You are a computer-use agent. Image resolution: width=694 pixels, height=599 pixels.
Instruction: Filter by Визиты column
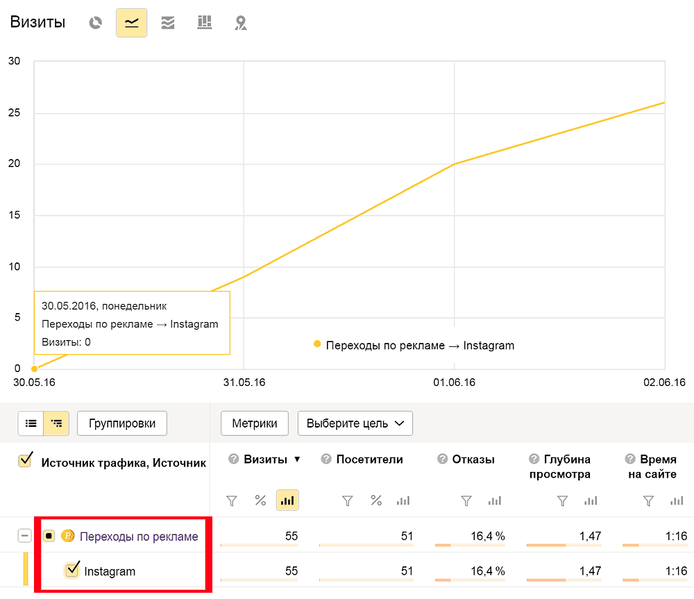coord(232,500)
